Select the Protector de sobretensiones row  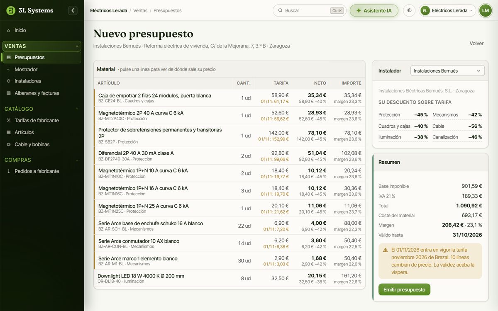pos(229,136)
